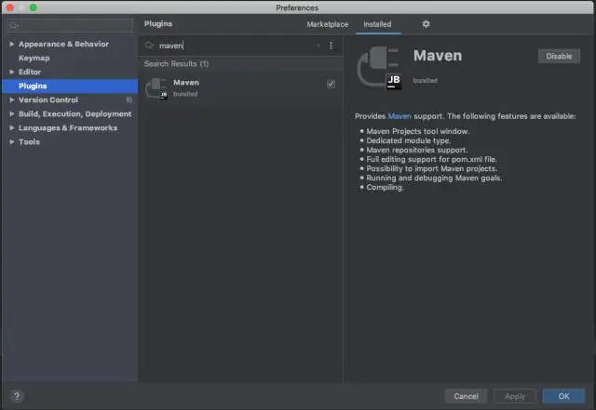Click the settings search magnifier icon
The width and height of the screenshot is (596, 410).
14,25
